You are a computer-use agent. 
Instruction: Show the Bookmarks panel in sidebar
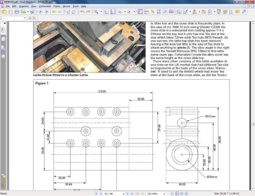3,30
